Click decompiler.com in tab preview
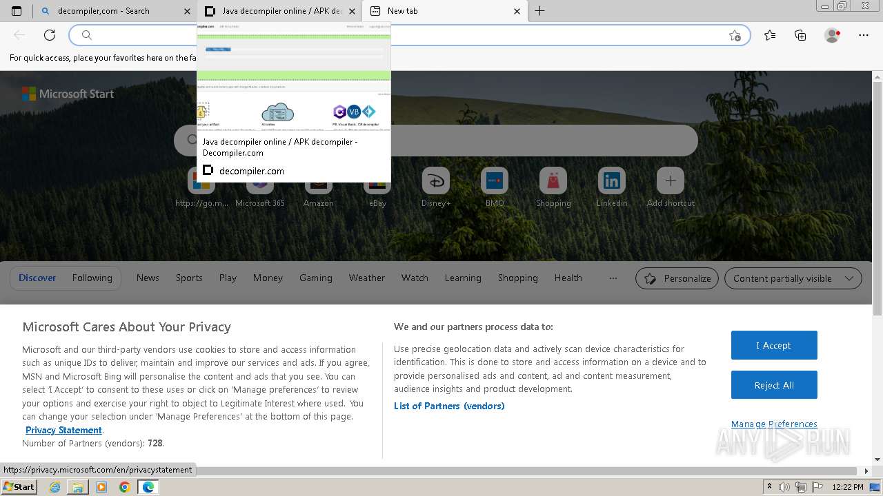The height and width of the screenshot is (496, 883). pyautogui.click(x=252, y=171)
